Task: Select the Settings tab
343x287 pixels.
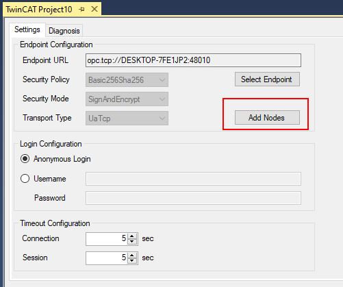Action: point(27,29)
